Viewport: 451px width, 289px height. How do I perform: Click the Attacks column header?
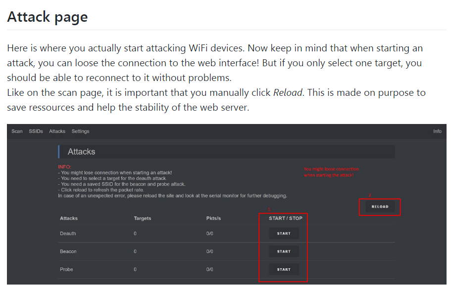(x=69, y=218)
